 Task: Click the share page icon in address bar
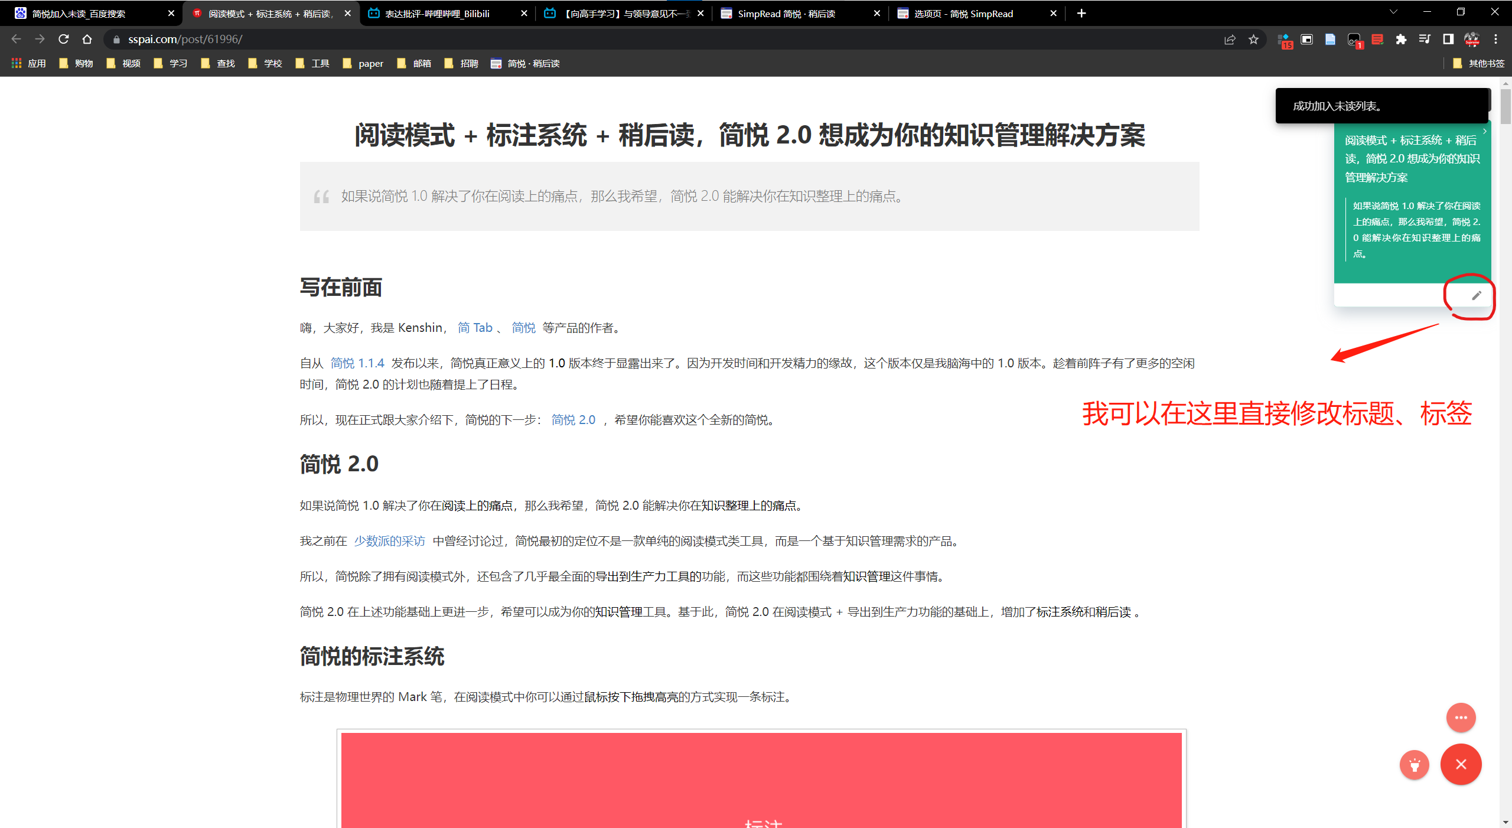tap(1230, 40)
